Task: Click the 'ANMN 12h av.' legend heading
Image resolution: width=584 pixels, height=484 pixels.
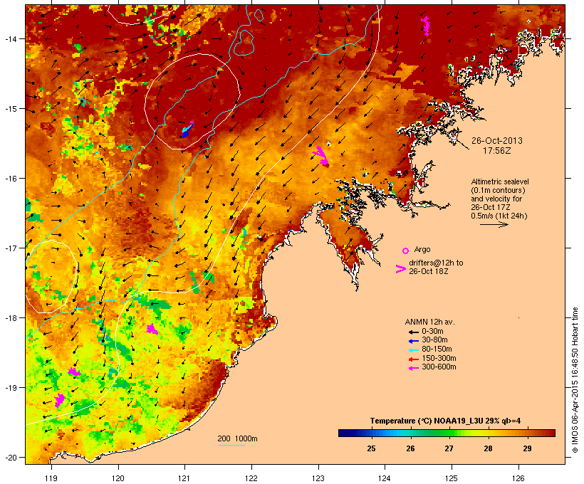Action: (x=429, y=322)
